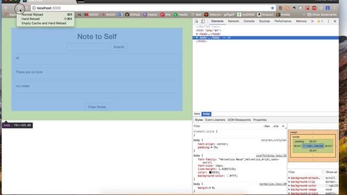This screenshot has height=195, width=347.
Task: Open the scaffolding.less:32 source link
Action: pyautogui.click(x=271, y=155)
